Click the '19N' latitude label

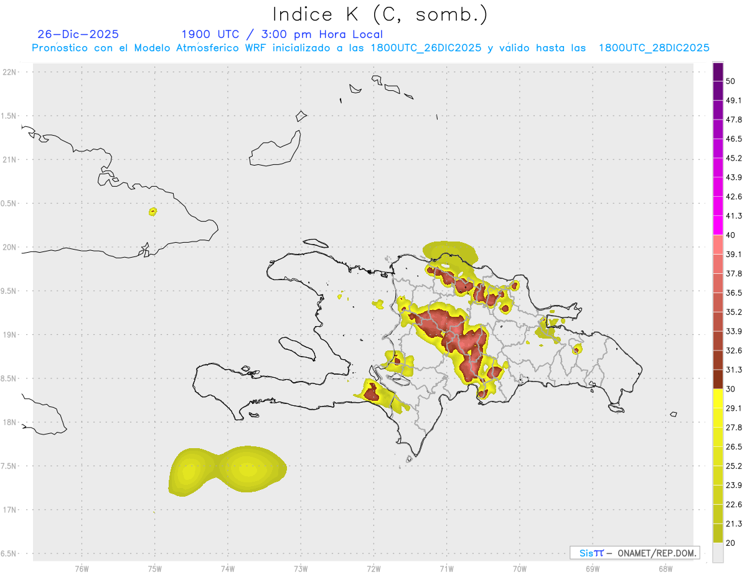tap(9, 335)
